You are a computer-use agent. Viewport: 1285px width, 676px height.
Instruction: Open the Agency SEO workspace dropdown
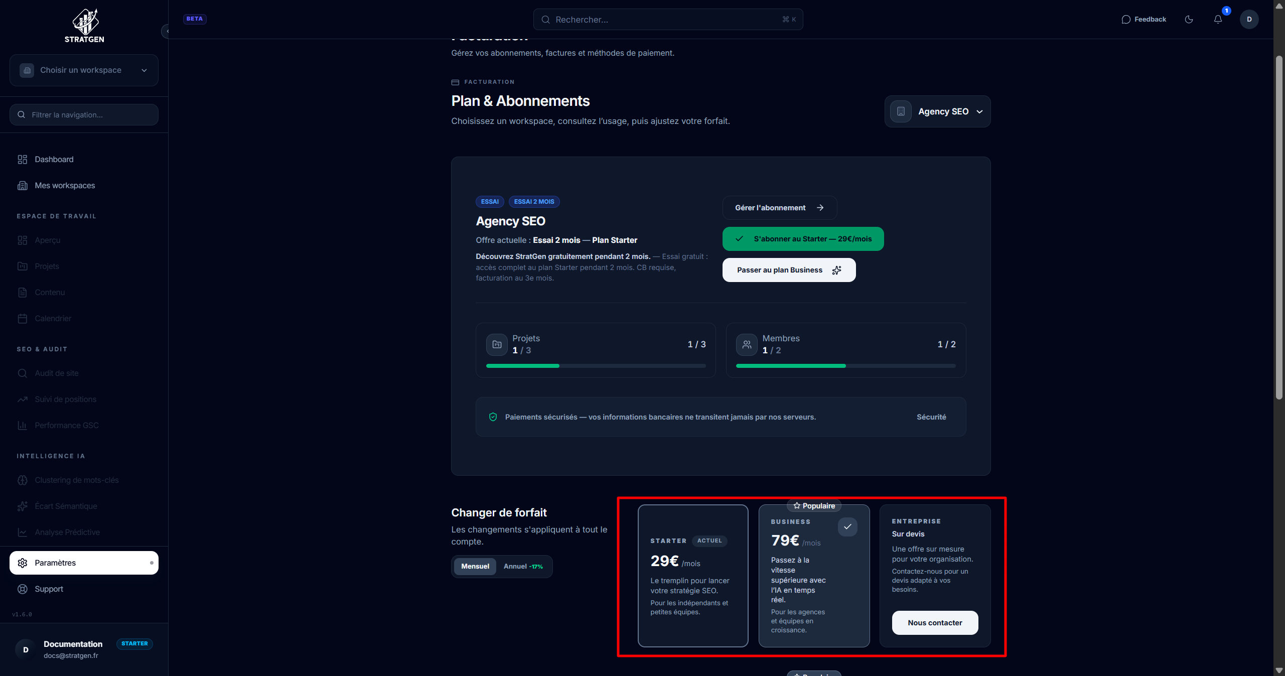(937, 111)
